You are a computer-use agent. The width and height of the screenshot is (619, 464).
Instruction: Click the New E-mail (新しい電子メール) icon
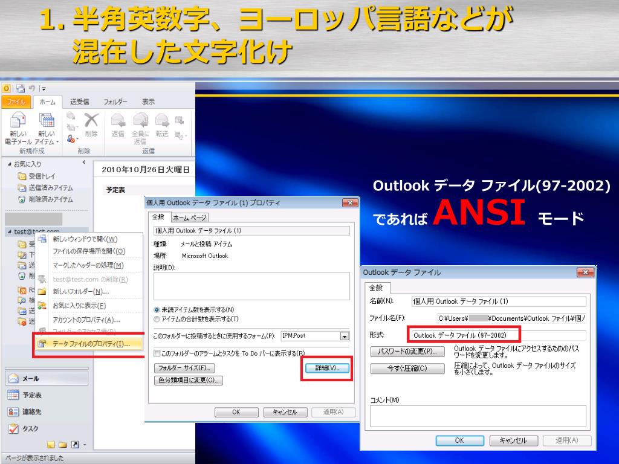pos(18,121)
